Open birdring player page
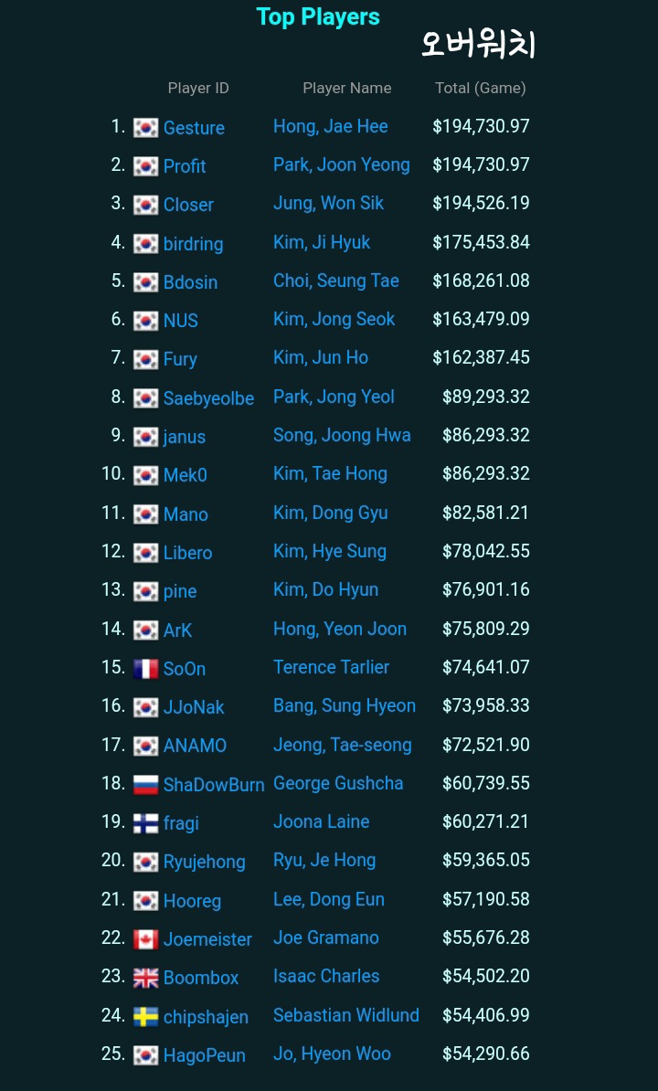The width and height of the screenshot is (658, 1091). click(194, 244)
